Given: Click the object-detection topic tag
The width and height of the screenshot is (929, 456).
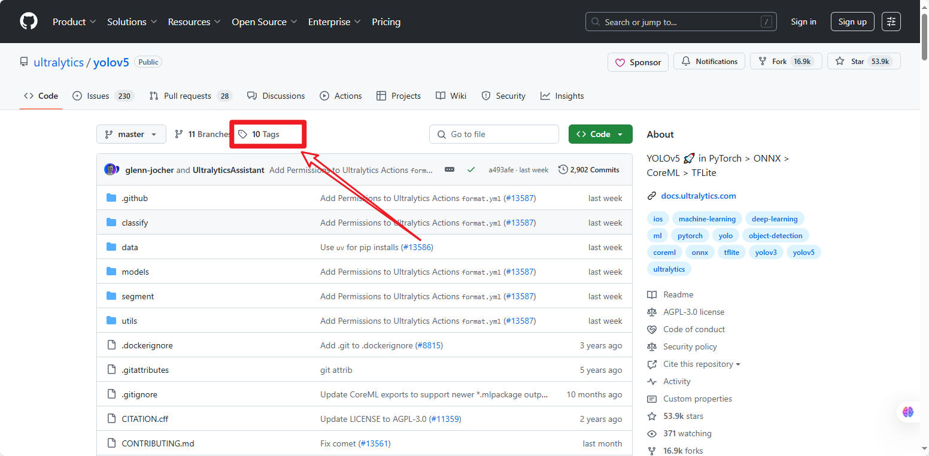Looking at the screenshot, I should [775, 236].
